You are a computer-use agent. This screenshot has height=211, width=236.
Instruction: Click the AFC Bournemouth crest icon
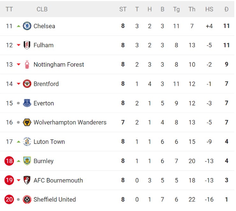27,180
